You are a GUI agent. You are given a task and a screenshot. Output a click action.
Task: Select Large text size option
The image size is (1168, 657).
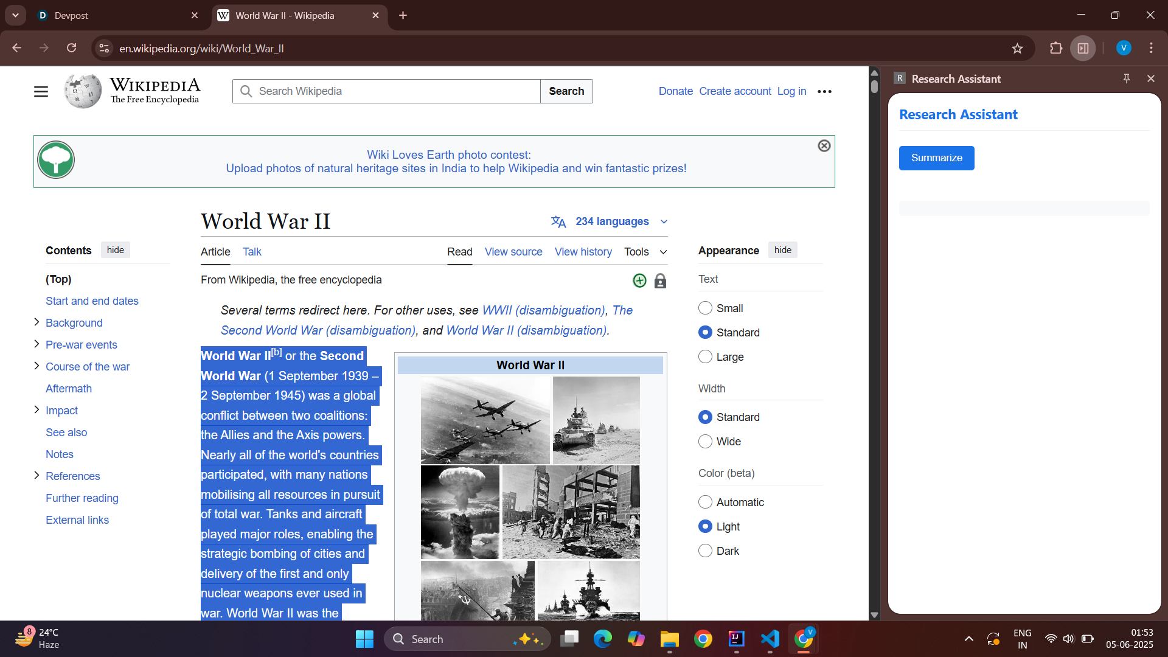click(705, 357)
